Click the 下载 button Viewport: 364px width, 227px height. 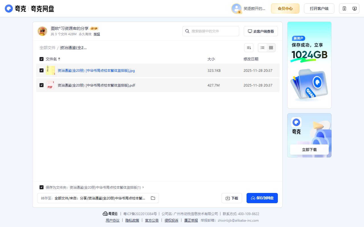point(231,198)
